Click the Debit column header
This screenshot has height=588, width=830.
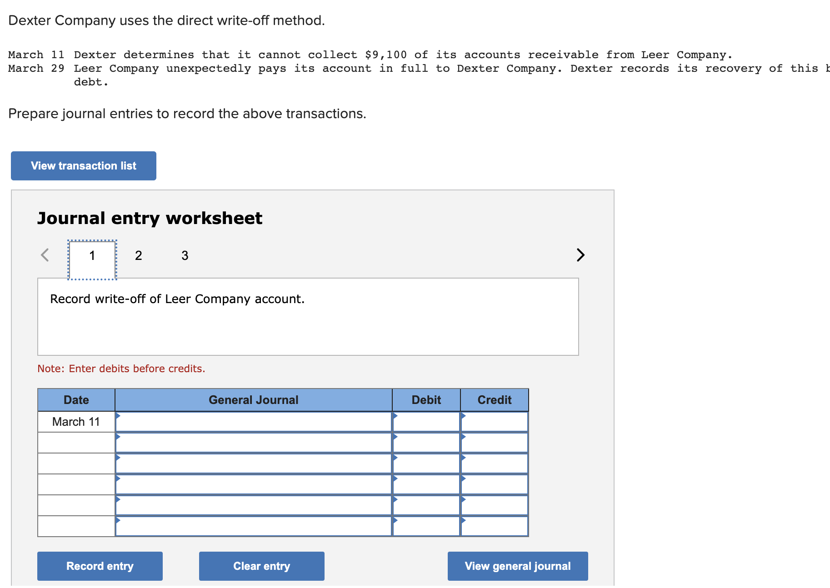425,400
